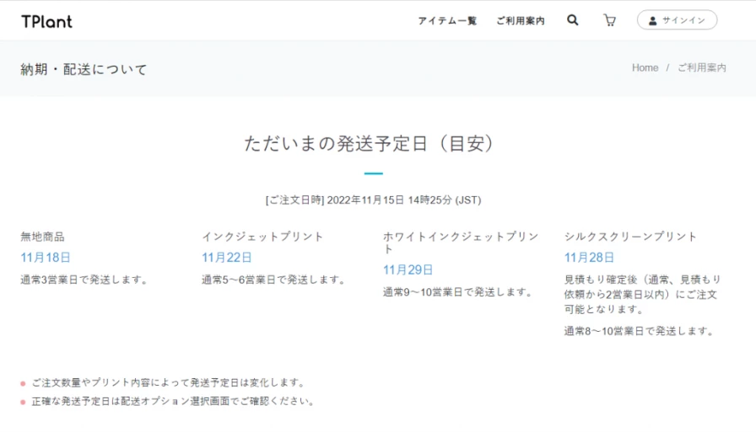
Task: Open the アイテム一覧 menu item
Action: click(447, 21)
